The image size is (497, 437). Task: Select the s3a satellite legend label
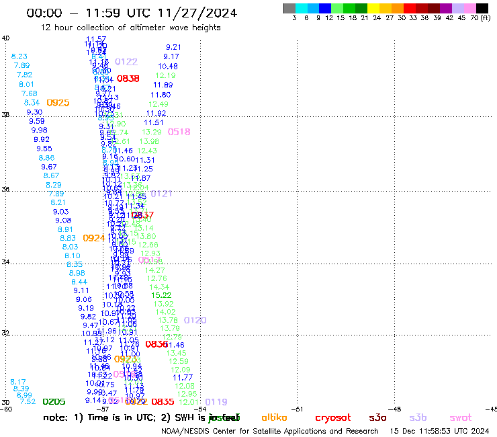click(377, 418)
